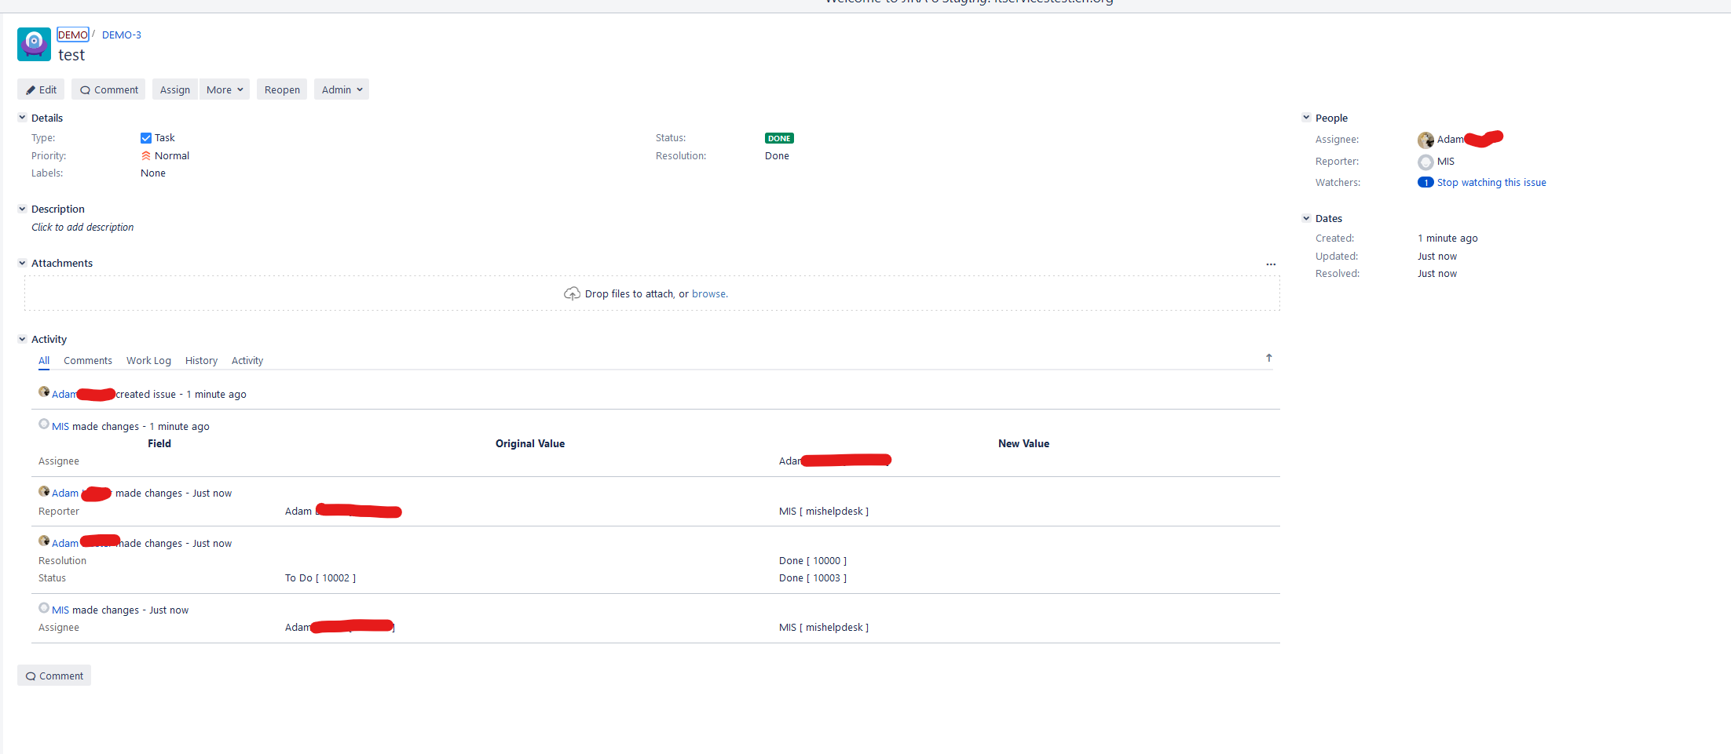Click the Reopen button
The image size is (1731, 754).
(282, 89)
